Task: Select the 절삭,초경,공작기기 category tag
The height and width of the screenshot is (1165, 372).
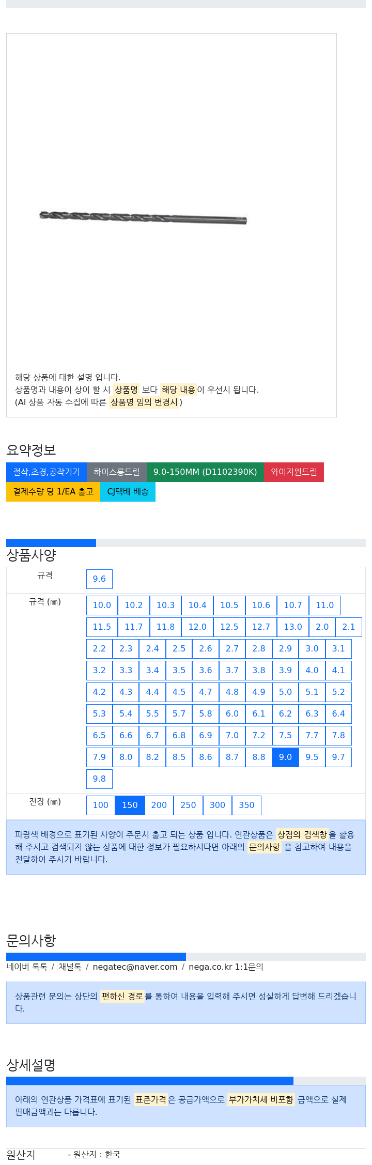Action: (47, 472)
